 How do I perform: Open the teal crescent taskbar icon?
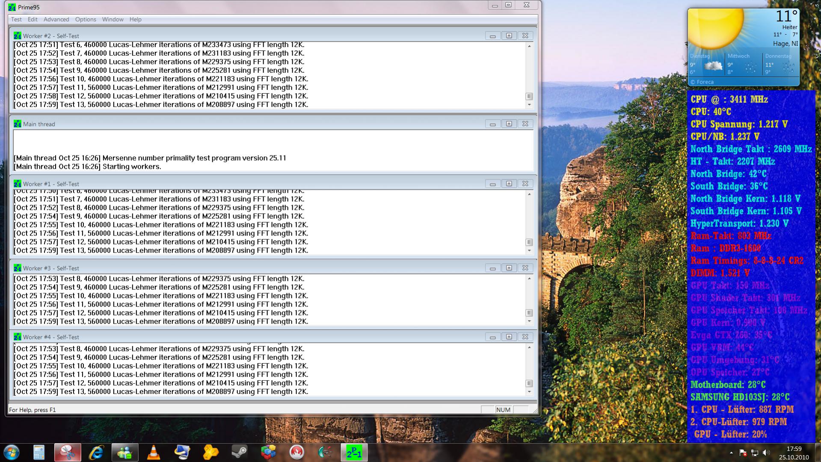tap(326, 453)
